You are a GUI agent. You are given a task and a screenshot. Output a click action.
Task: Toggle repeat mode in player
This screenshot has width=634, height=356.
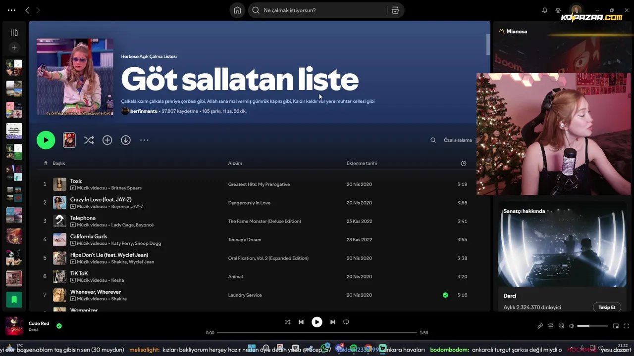point(346,322)
